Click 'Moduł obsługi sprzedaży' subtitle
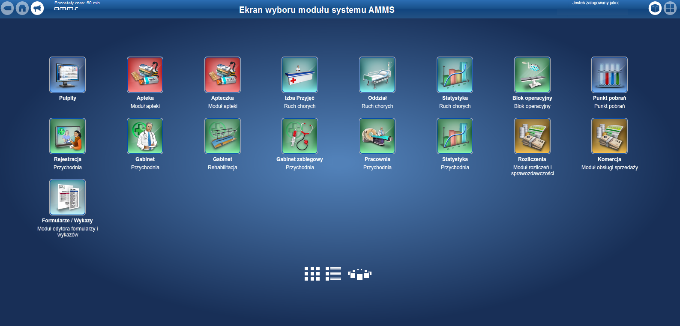 tap(609, 167)
